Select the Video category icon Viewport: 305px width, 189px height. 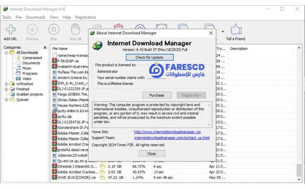tap(18, 78)
